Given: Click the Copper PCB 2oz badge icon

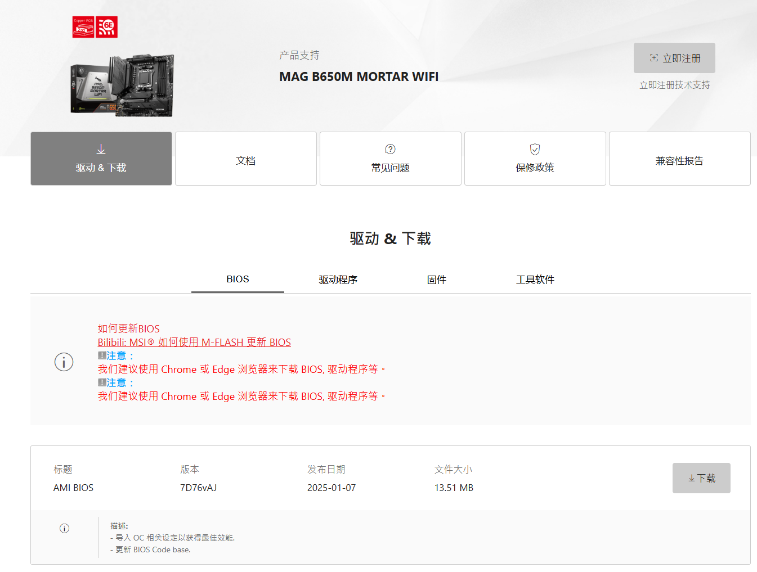Looking at the screenshot, I should tap(83, 27).
